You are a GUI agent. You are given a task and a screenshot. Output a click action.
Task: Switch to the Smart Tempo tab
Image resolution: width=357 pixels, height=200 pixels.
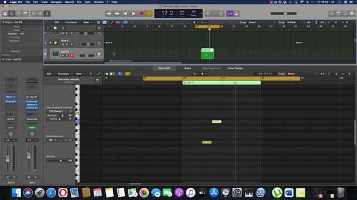pos(235,68)
